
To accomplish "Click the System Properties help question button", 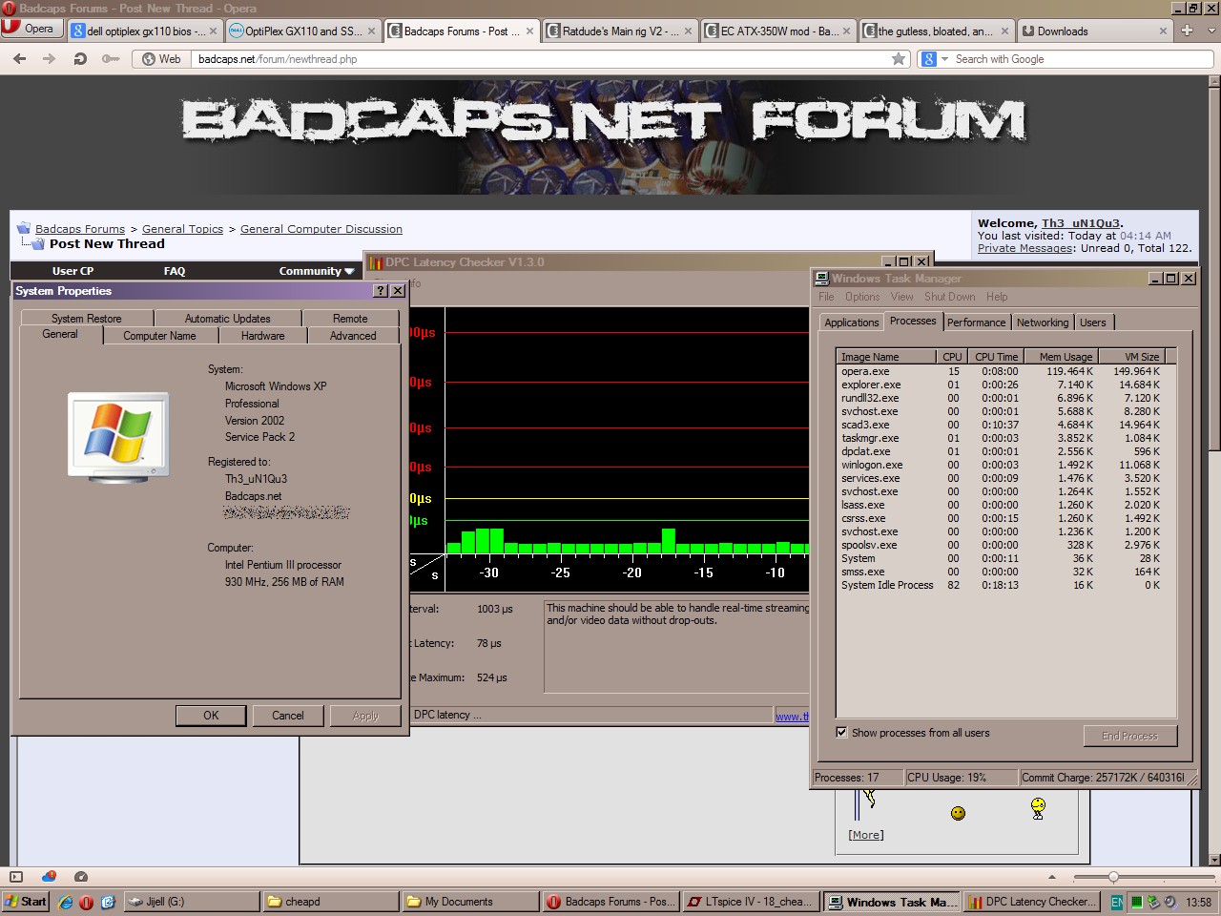I will 381,291.
